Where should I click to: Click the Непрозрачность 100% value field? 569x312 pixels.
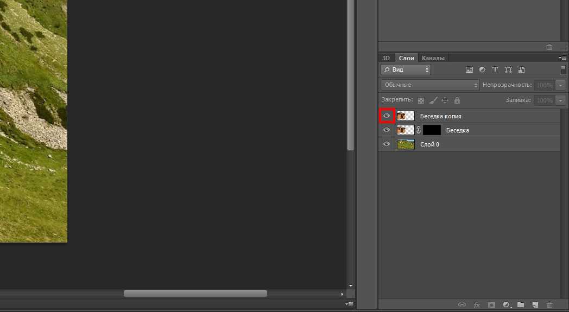tap(545, 85)
